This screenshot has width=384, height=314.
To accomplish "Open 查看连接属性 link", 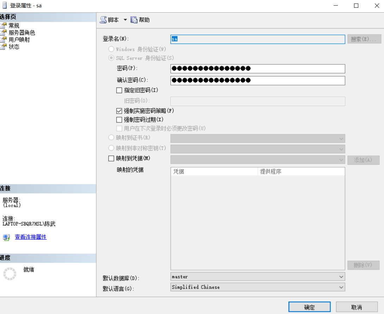I will point(31,237).
